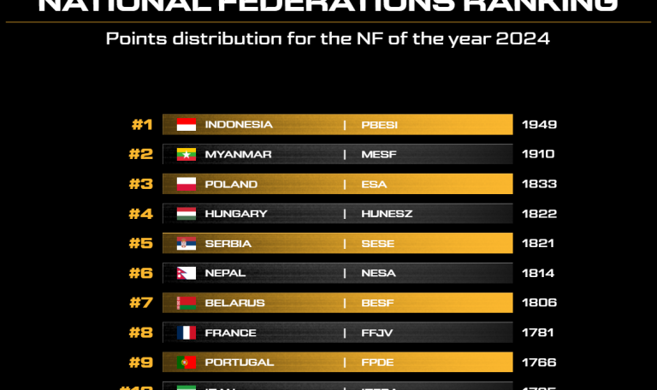Click the SERBIA country name
The image size is (657, 390).
[x=228, y=244]
